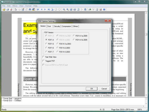Click the Cancel button

pyautogui.click(x=104, y=89)
